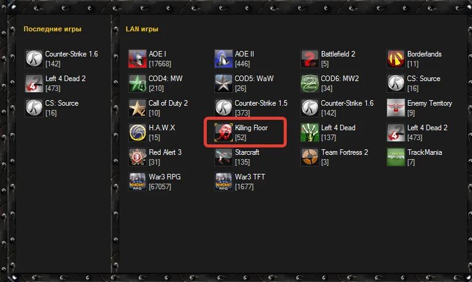
Task: Select the Starcraft ship icon
Action: pos(223,157)
